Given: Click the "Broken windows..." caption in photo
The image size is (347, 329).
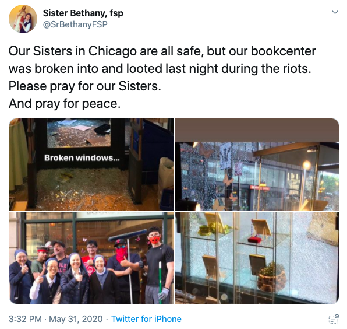Looking at the screenshot, I should pyautogui.click(x=82, y=158).
